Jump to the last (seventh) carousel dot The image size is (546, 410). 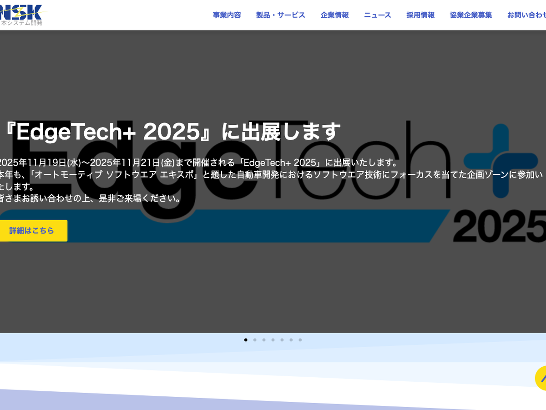pos(300,340)
